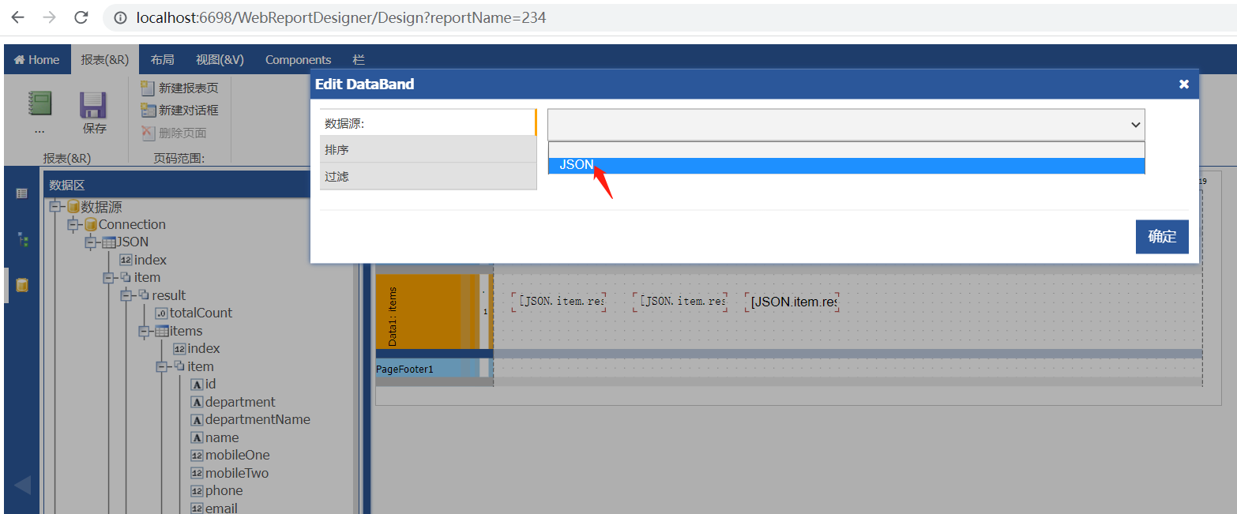The image size is (1237, 514).
Task: Select the Data1: items band header
Action: point(427,311)
